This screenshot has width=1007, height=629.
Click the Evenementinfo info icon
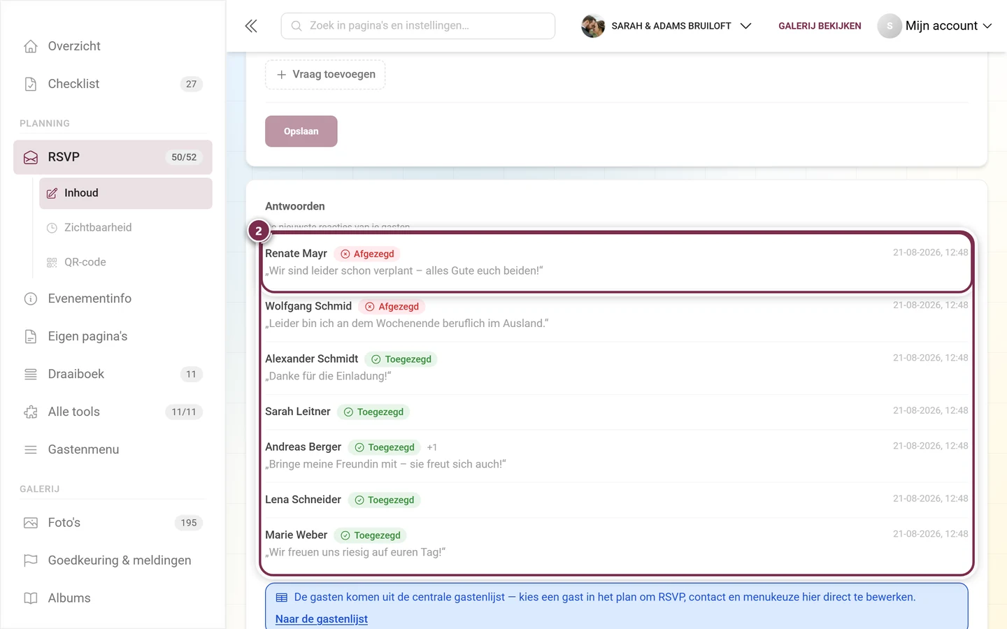(x=31, y=299)
